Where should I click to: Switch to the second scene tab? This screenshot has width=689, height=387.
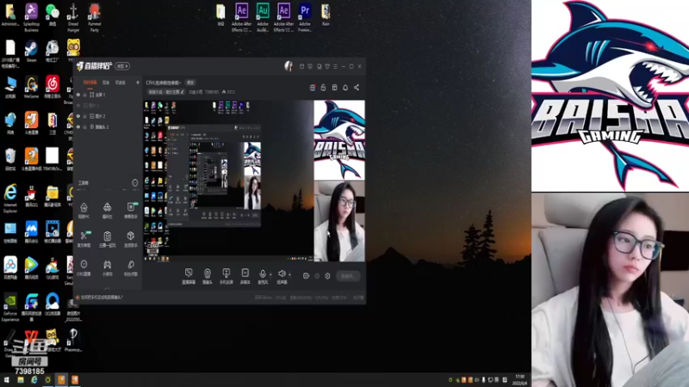tap(106, 83)
